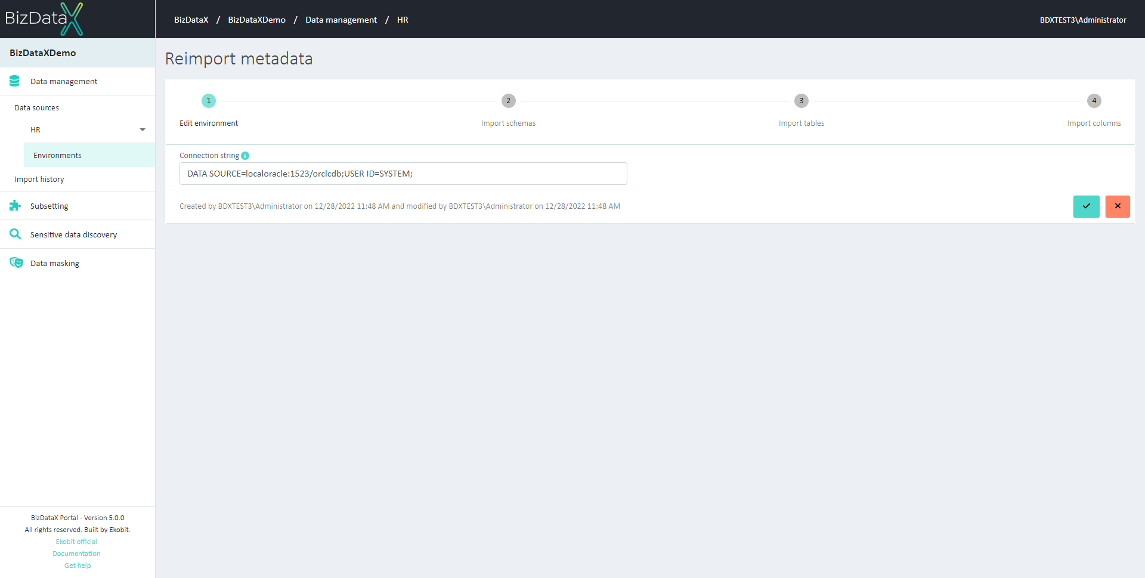Image resolution: width=1145 pixels, height=578 pixels.
Task: Click the HR breadcrumb link
Action: tap(403, 20)
